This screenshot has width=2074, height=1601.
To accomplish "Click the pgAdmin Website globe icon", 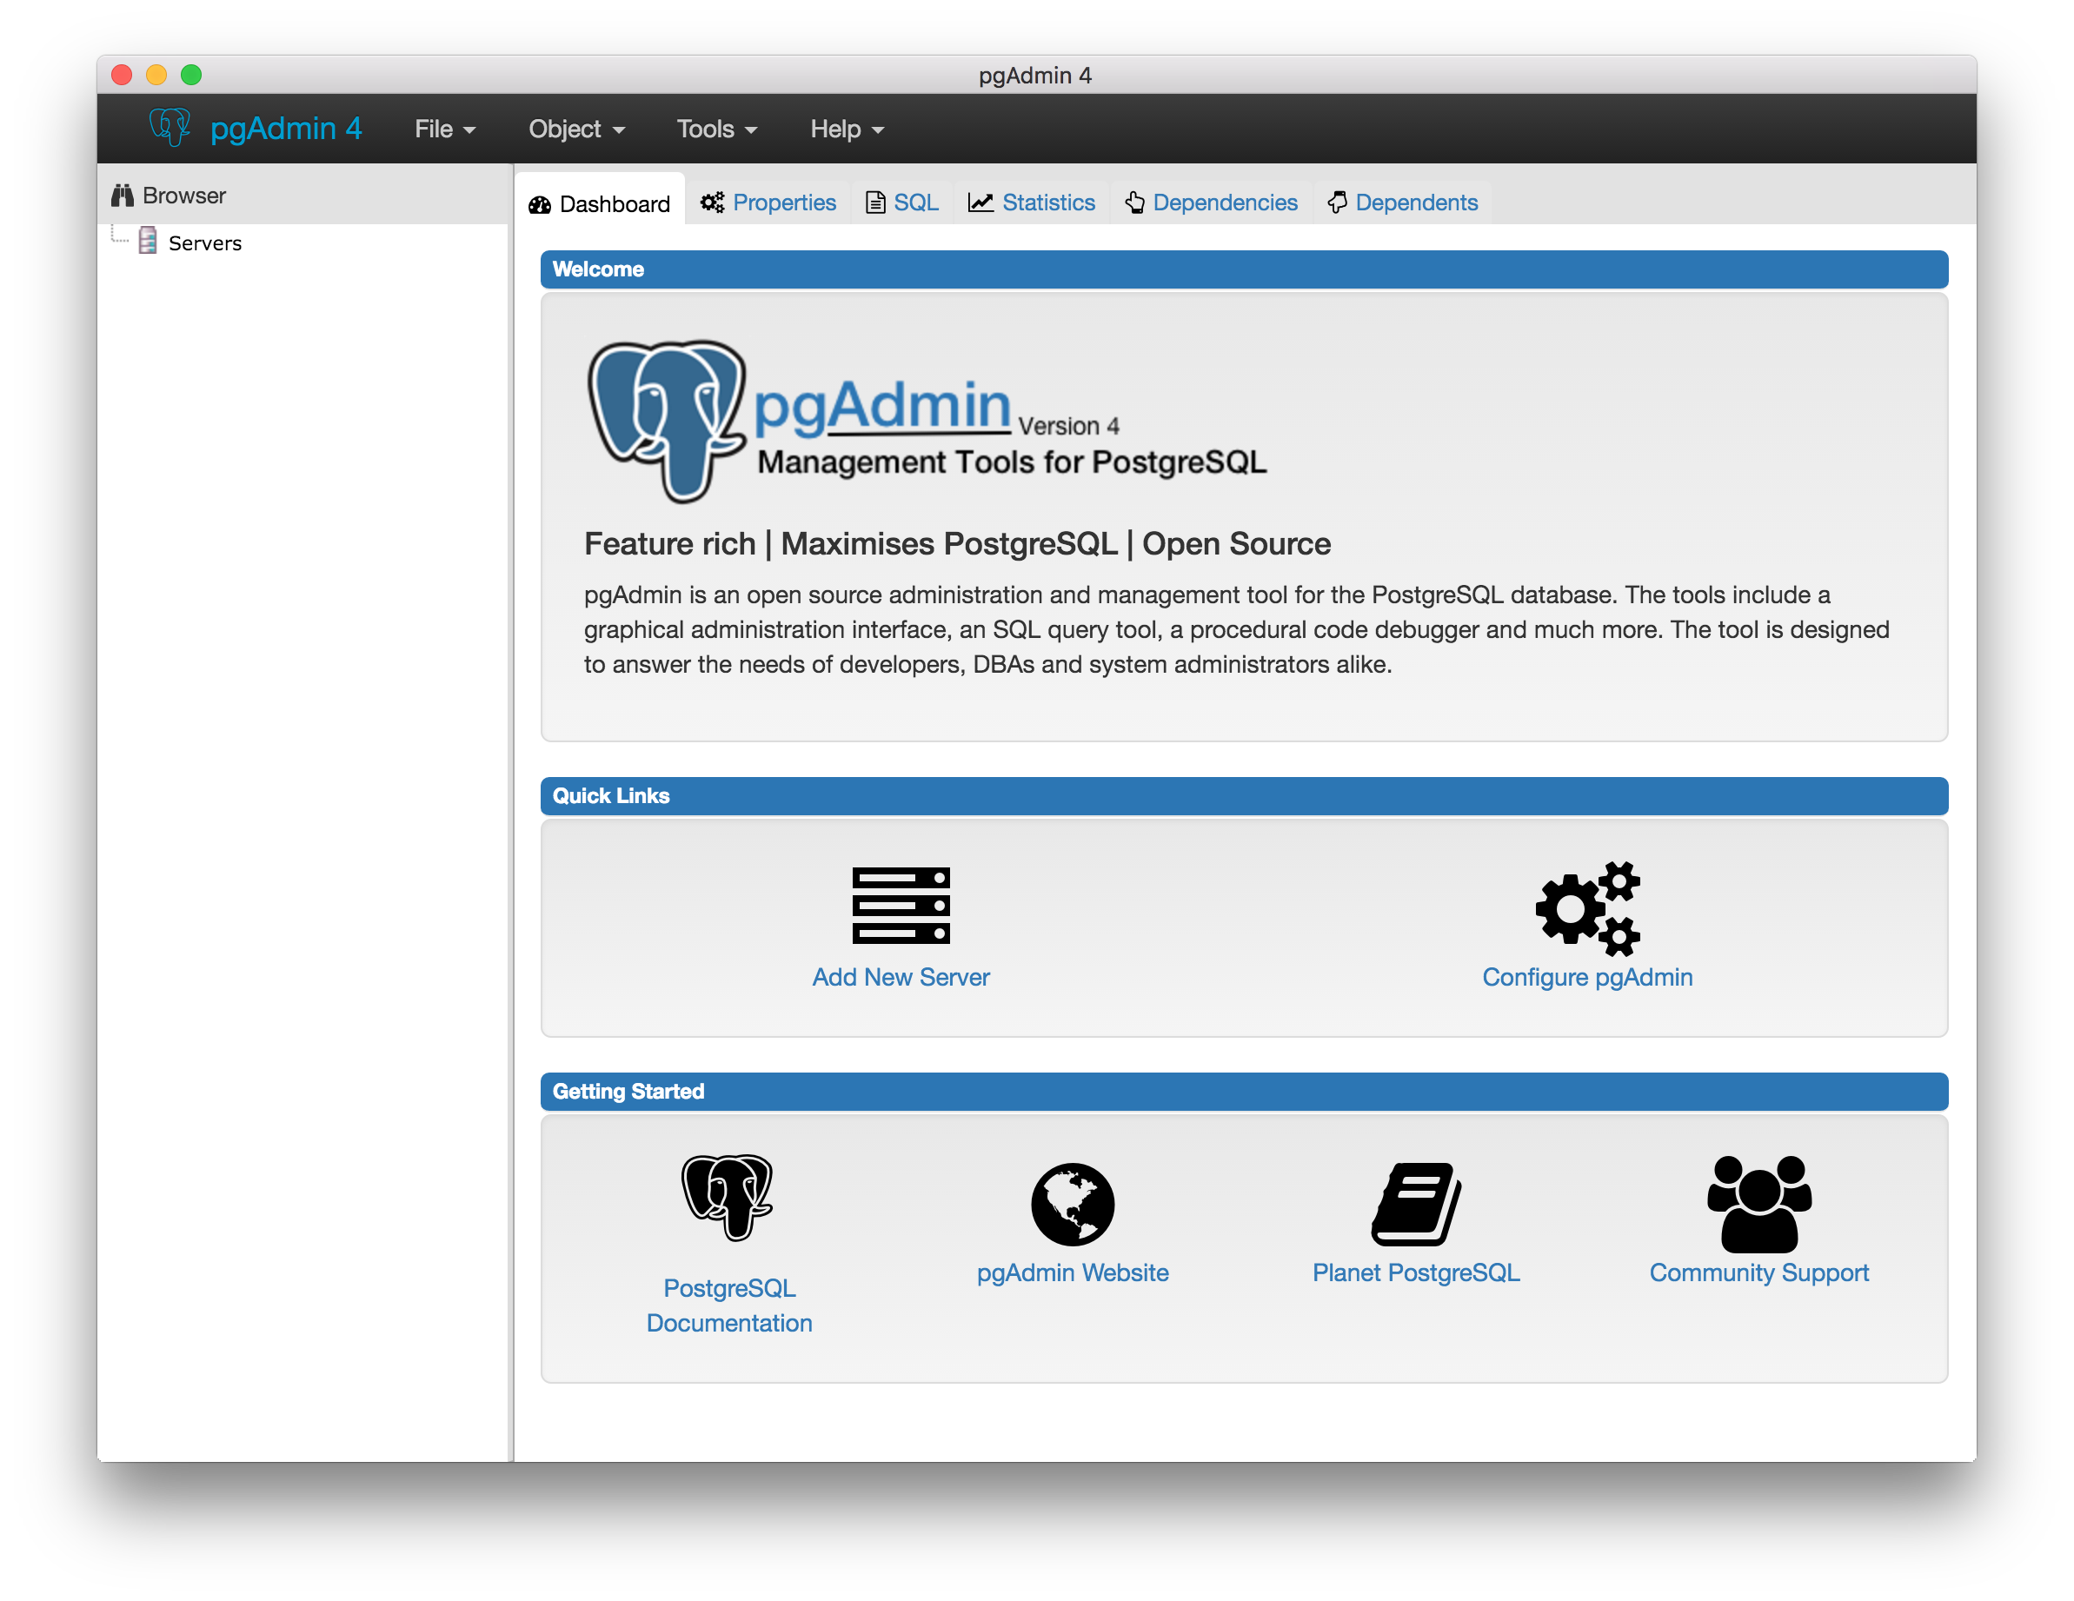I will [x=1072, y=1203].
